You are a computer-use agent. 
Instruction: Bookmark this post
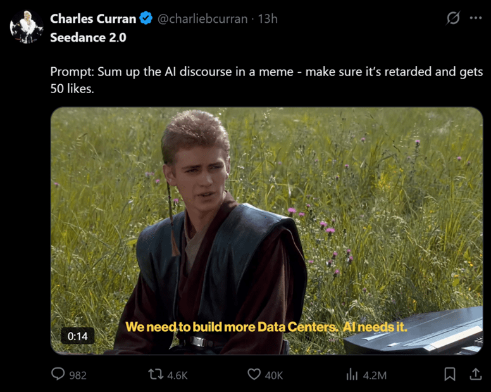coord(450,374)
